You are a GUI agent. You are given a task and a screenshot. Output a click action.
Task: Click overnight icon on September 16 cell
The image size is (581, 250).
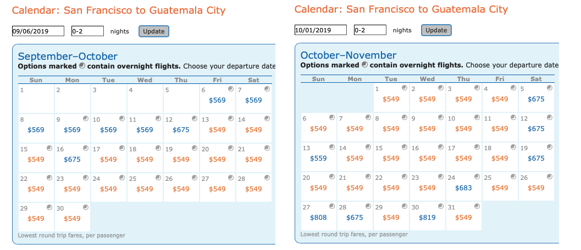coord(86,148)
